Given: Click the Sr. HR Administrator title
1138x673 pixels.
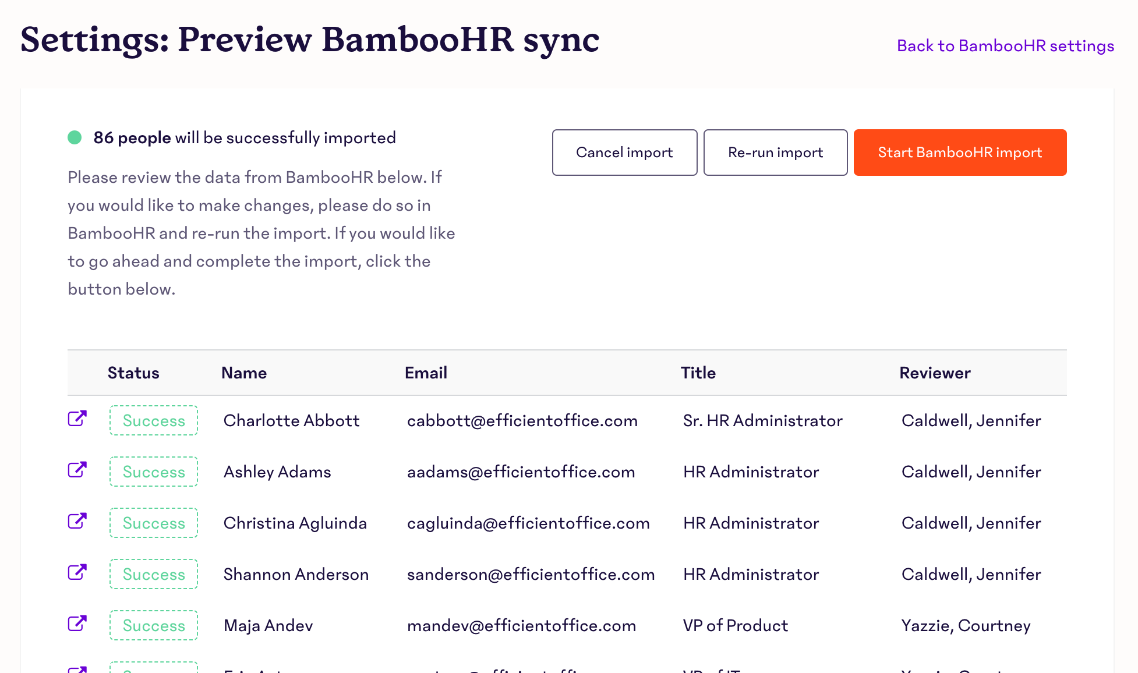Looking at the screenshot, I should [x=762, y=420].
